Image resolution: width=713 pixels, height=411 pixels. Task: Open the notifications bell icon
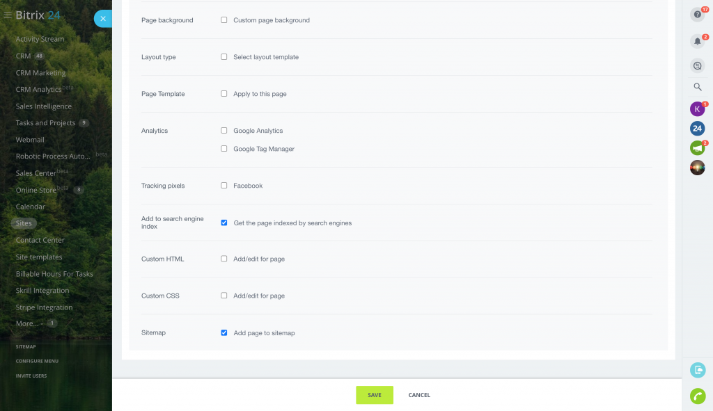697,41
